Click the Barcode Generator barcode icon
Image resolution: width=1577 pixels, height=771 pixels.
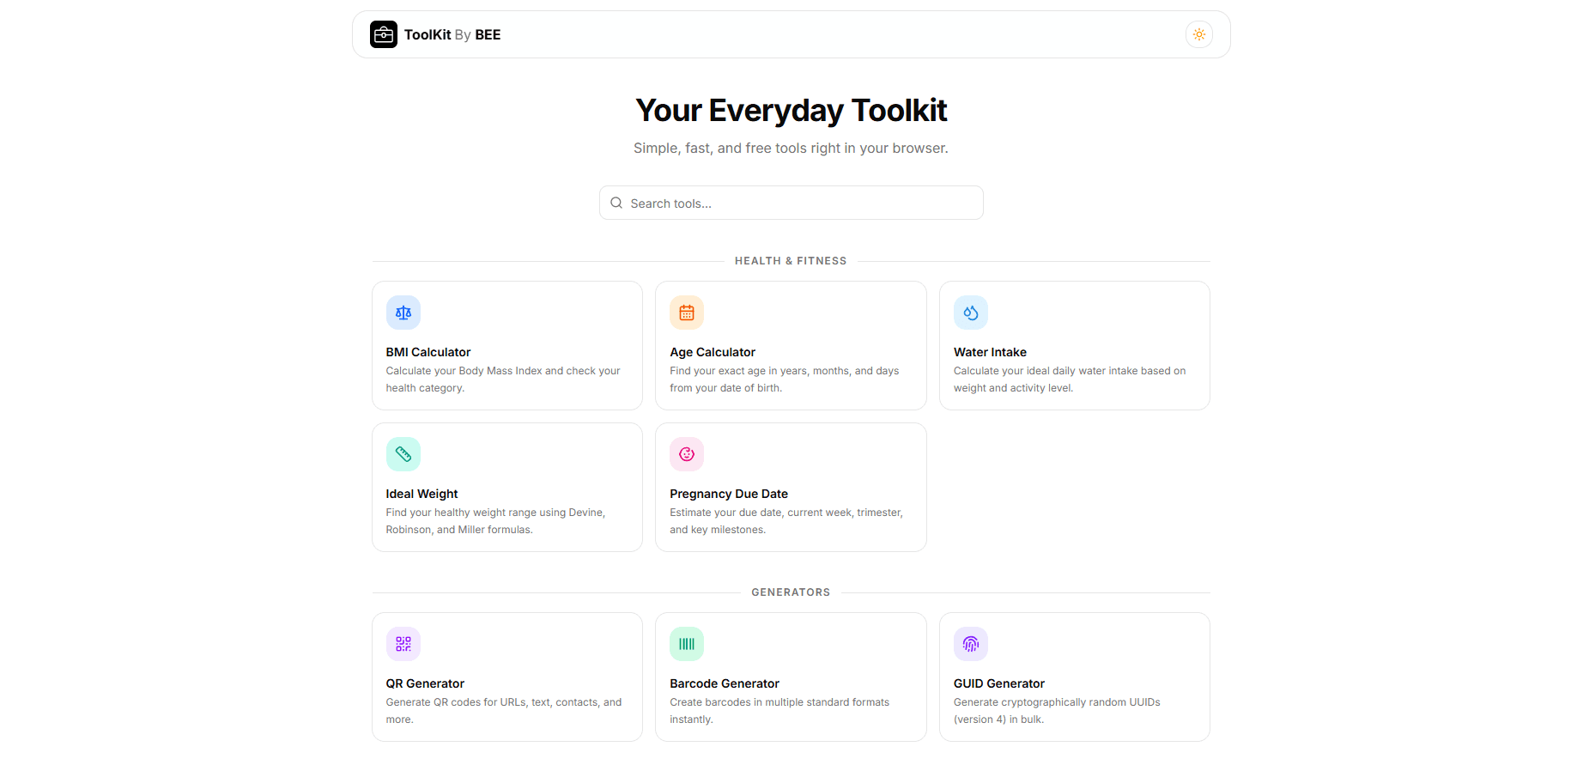(687, 644)
